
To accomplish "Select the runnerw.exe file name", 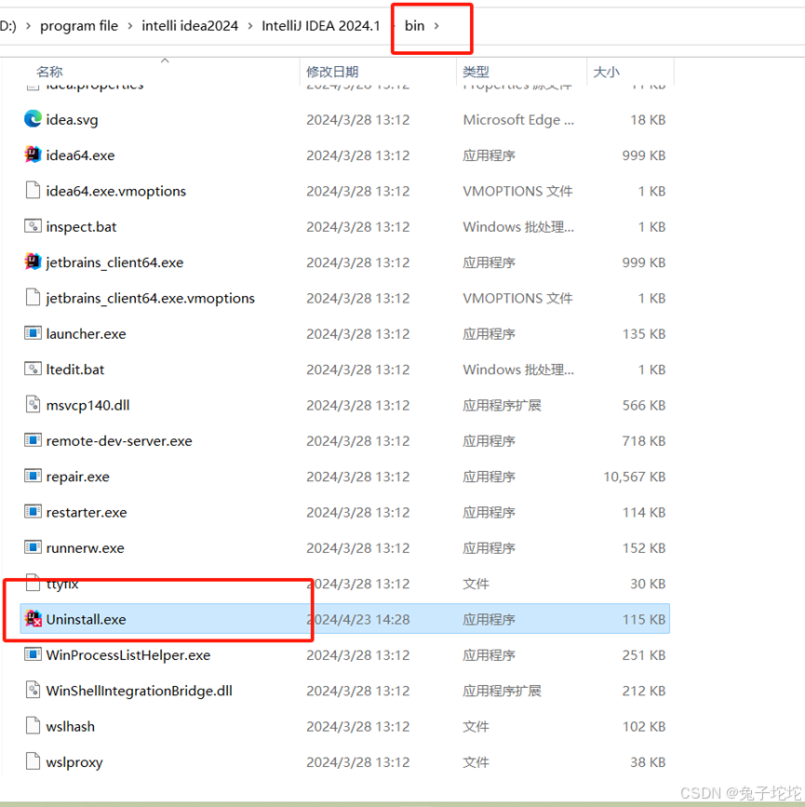I will 86,547.
